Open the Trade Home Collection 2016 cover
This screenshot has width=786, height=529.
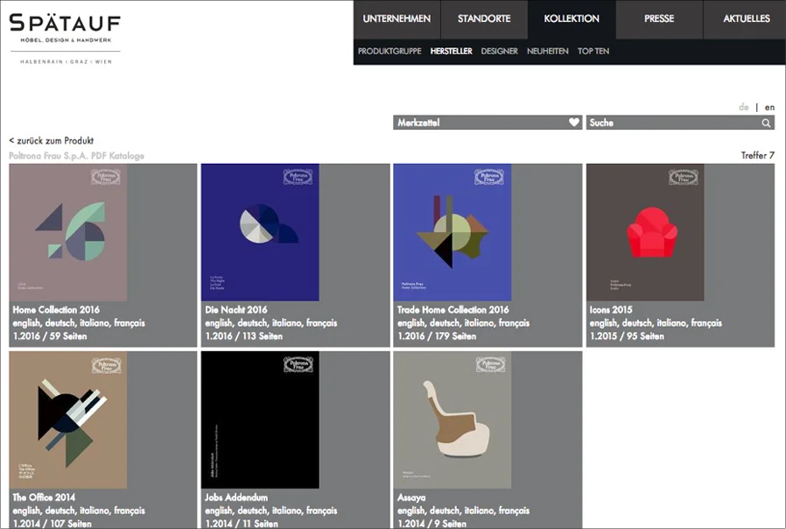(453, 232)
